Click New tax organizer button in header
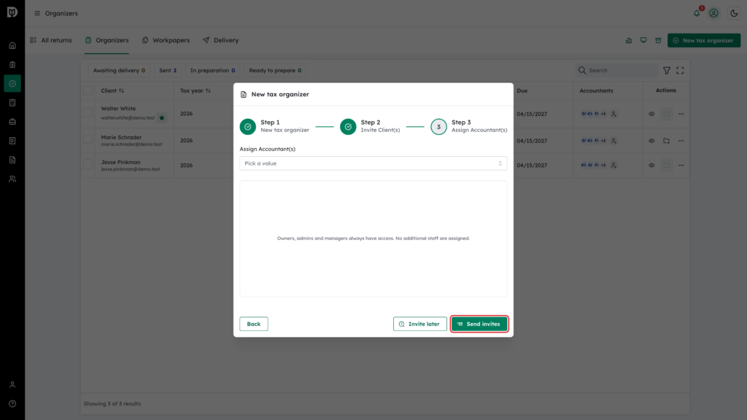The width and height of the screenshot is (747, 420). coord(704,41)
